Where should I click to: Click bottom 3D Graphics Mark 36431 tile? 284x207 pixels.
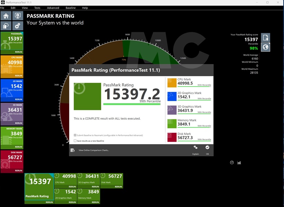(x=89, y=179)
